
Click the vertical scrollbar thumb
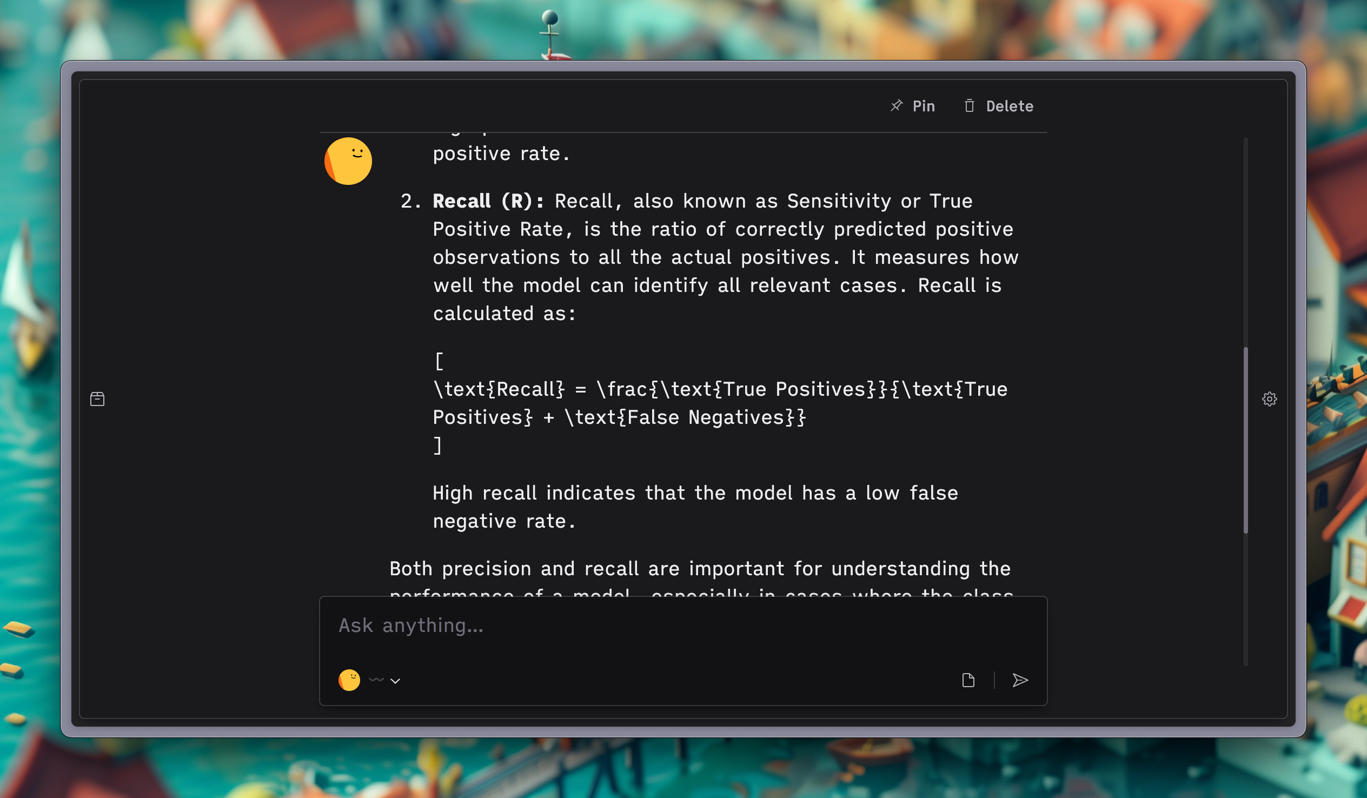pyautogui.click(x=1245, y=440)
